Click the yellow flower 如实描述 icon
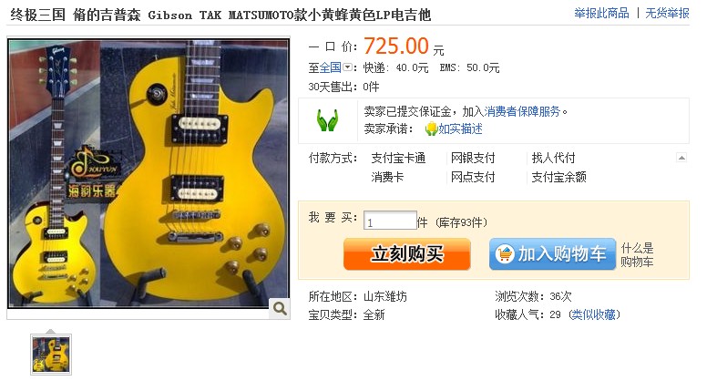The width and height of the screenshot is (717, 381). tap(431, 129)
